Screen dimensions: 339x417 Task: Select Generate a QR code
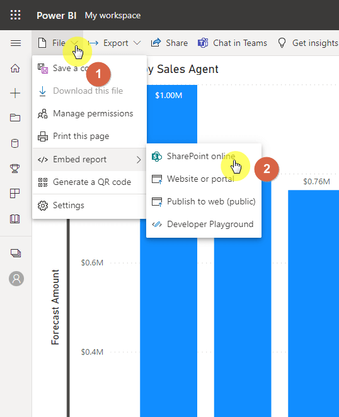click(89, 182)
